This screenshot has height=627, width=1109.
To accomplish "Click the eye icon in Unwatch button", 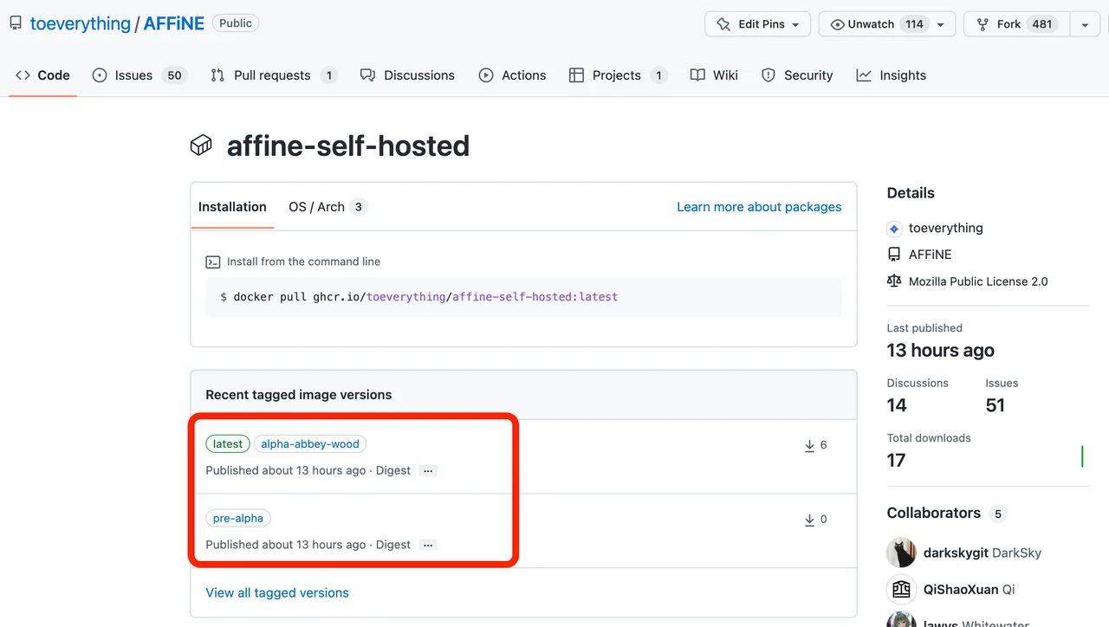I will (x=837, y=24).
